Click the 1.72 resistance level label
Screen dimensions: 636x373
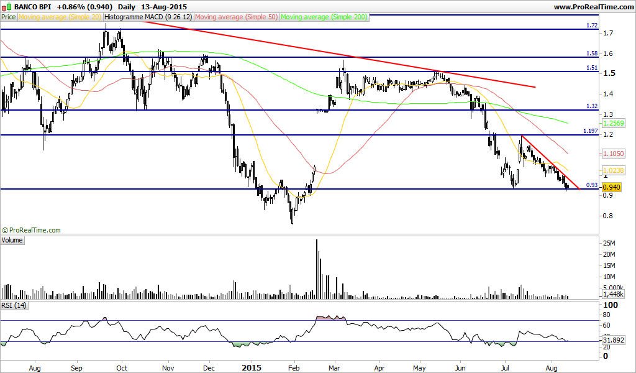(x=592, y=25)
